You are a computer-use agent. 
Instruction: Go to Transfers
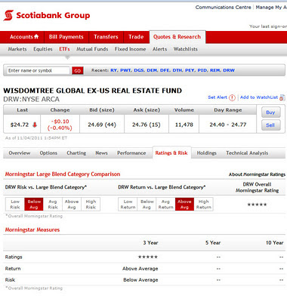click(x=106, y=37)
